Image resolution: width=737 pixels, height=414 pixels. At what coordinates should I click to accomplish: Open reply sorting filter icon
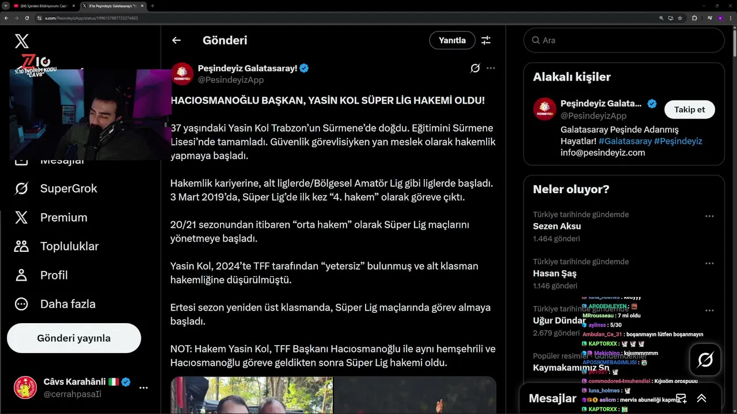(x=486, y=40)
